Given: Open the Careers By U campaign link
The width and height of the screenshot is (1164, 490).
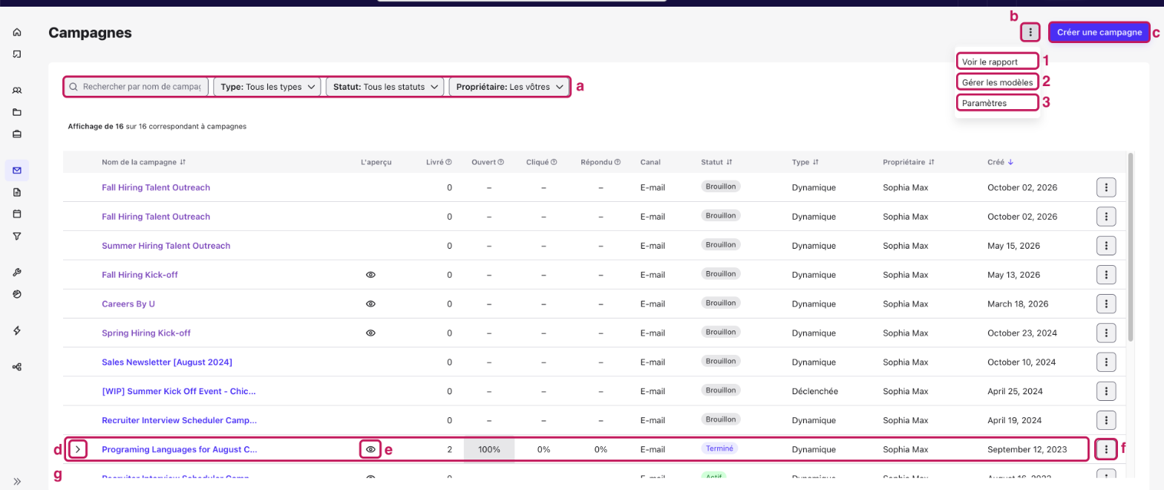Looking at the screenshot, I should (x=128, y=304).
